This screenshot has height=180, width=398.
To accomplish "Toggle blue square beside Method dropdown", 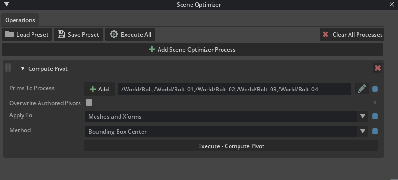I will point(374,131).
